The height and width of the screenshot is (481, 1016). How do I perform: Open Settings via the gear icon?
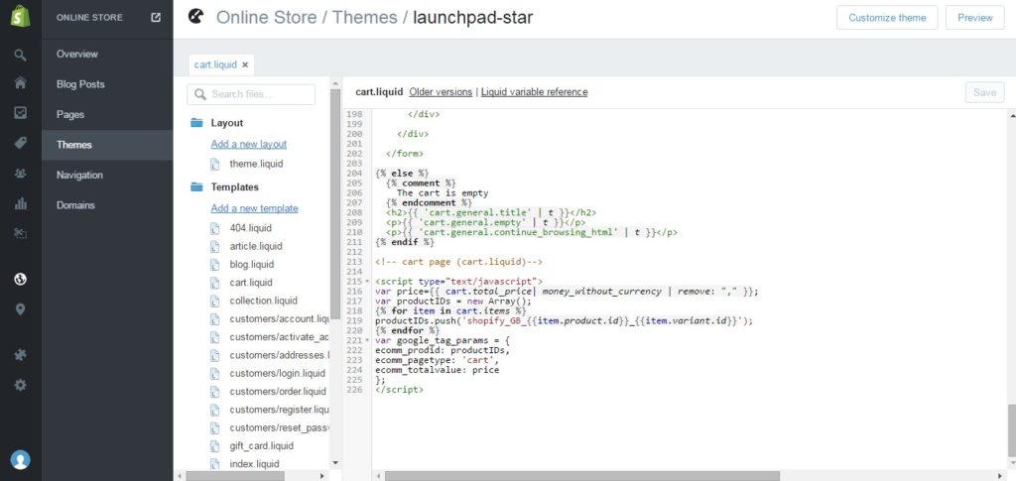pyautogui.click(x=20, y=385)
